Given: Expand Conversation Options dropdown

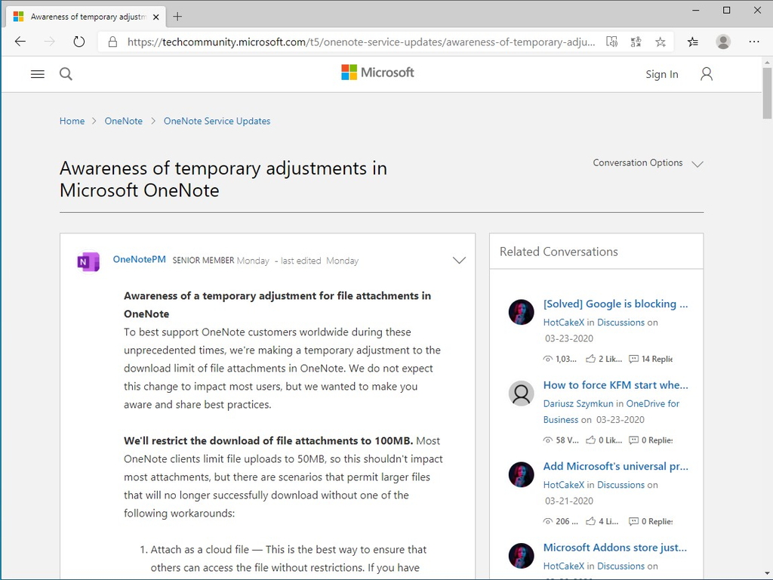Looking at the screenshot, I should point(648,163).
